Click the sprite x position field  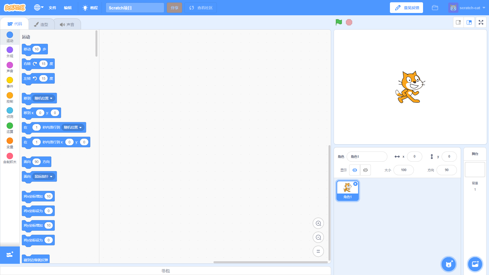[415, 157]
